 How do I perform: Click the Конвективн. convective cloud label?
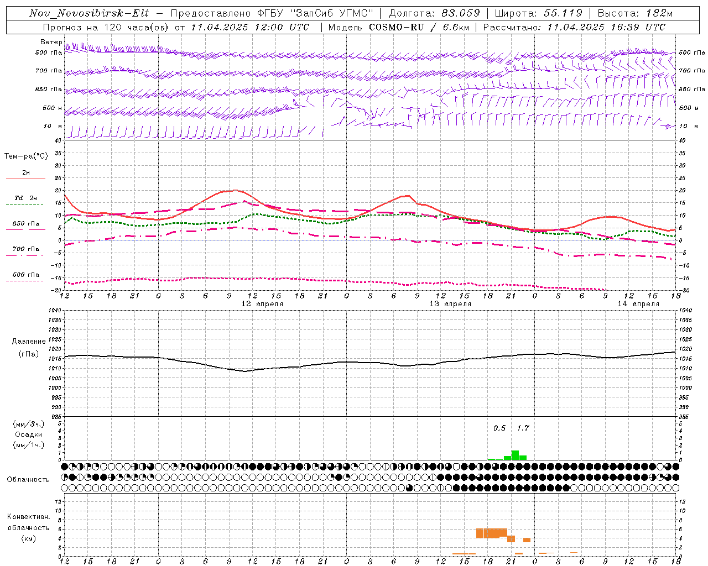pos(28,517)
